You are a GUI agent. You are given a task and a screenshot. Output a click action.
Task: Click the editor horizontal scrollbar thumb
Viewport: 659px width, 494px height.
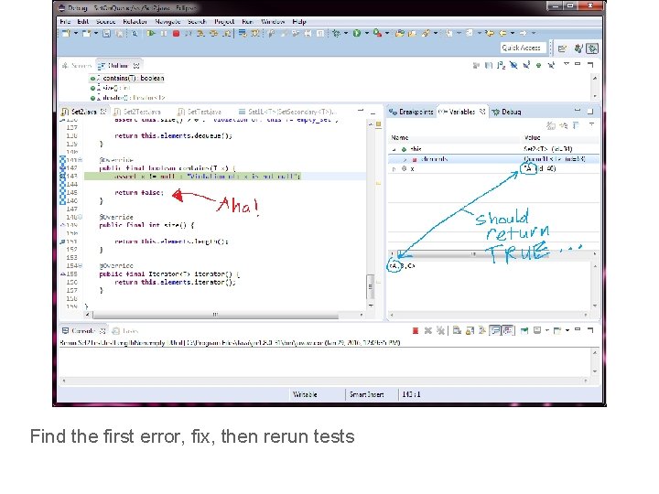[215, 315]
